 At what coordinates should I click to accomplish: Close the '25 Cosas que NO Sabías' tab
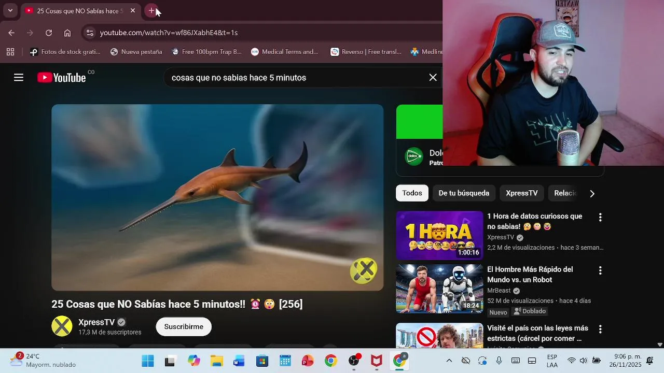click(133, 10)
